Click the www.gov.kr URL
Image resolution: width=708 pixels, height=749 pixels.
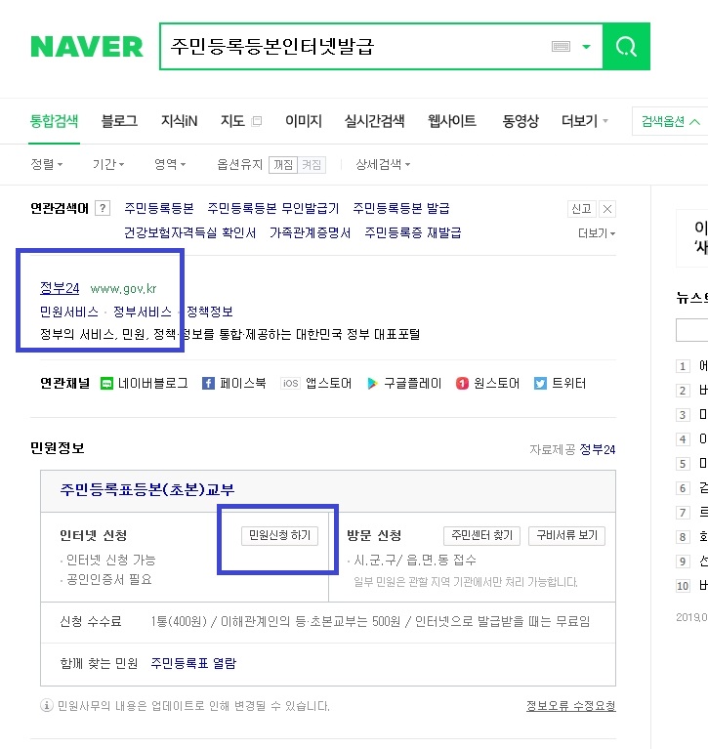123,288
